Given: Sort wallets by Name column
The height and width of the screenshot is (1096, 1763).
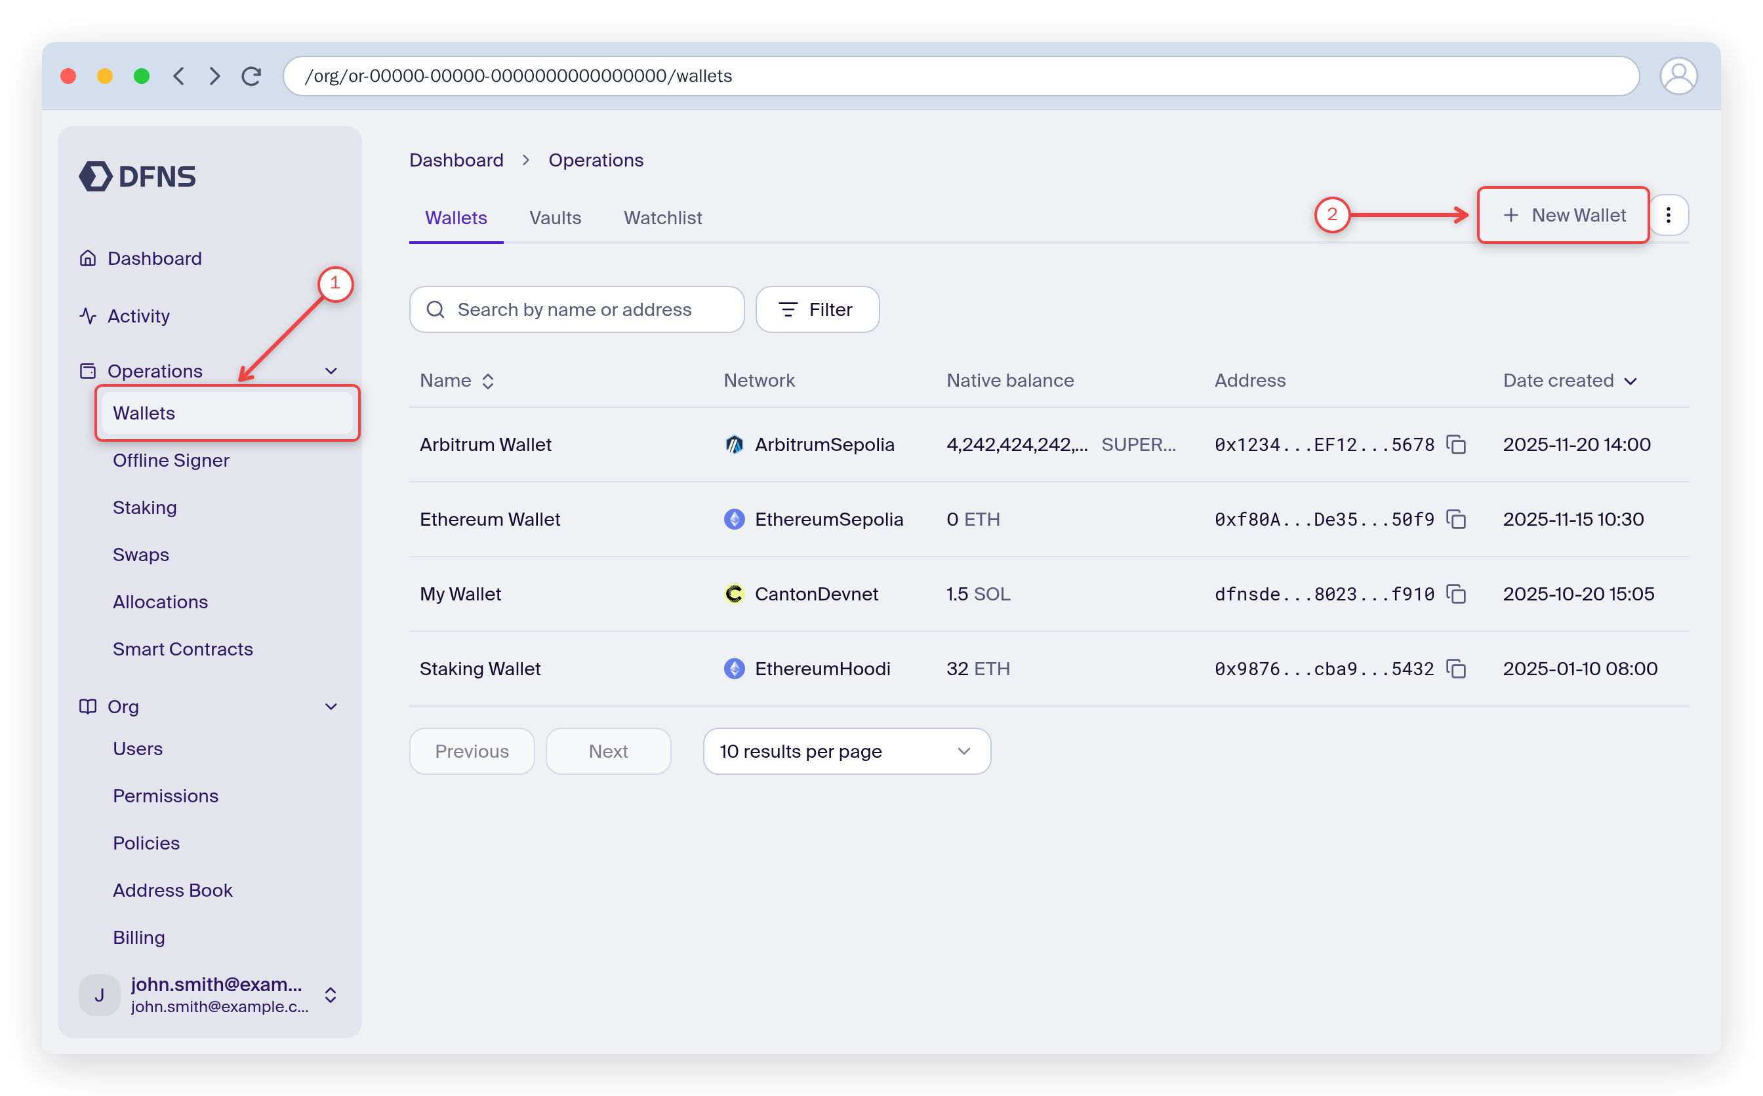Looking at the screenshot, I should coord(457,381).
